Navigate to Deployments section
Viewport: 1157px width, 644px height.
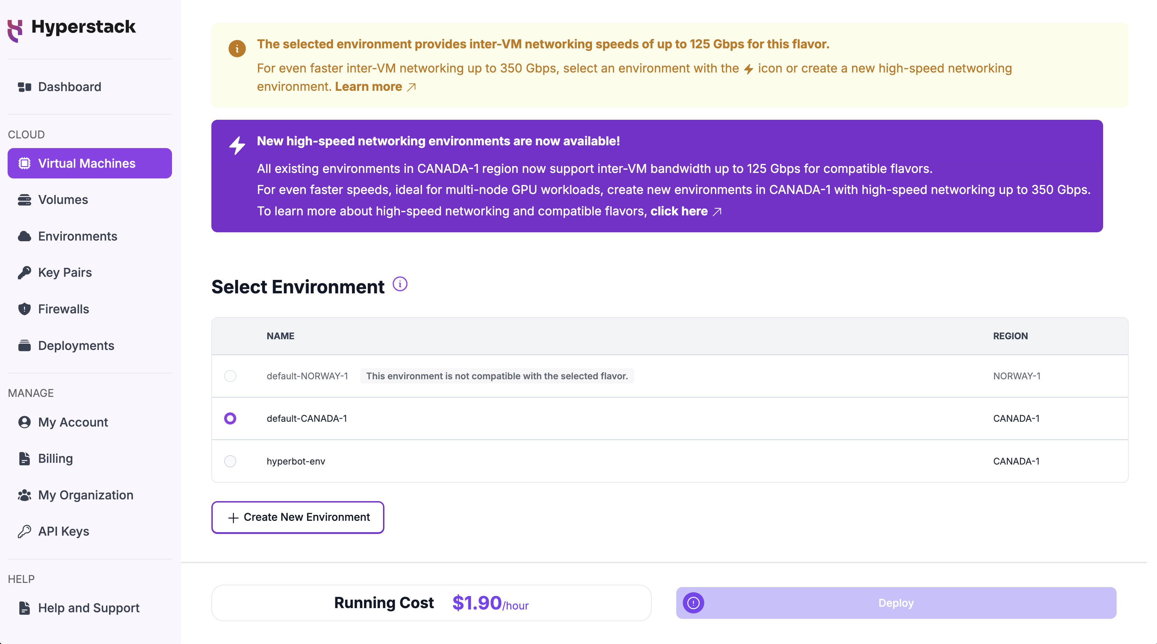coord(76,345)
